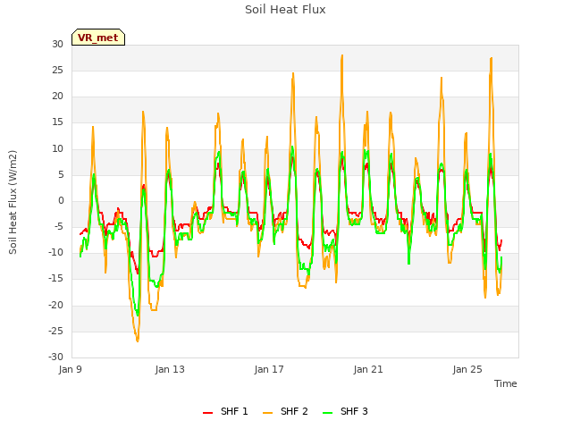Viewport: 572px width, 429px height.
Task: Click the 30 y-axis tick label
Action: coord(57,44)
